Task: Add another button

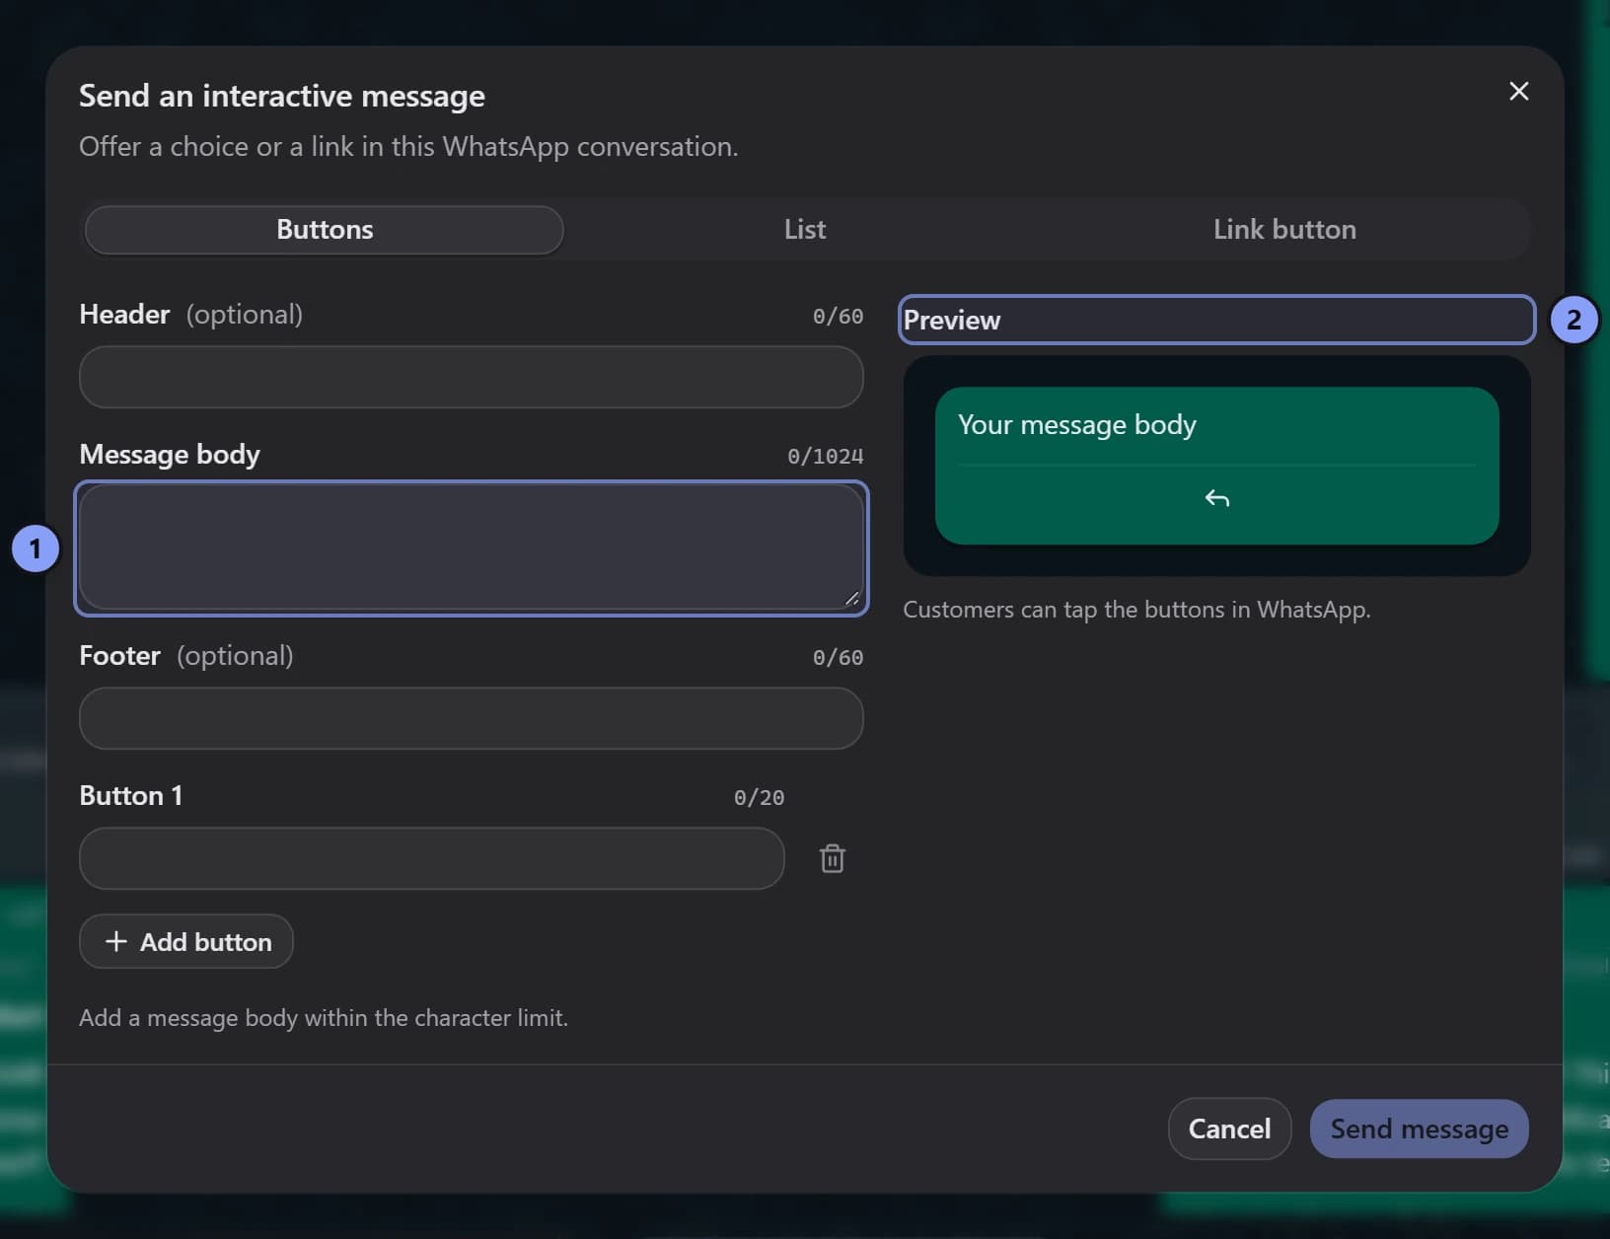Action: click(x=186, y=941)
